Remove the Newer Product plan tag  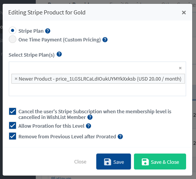(16, 79)
